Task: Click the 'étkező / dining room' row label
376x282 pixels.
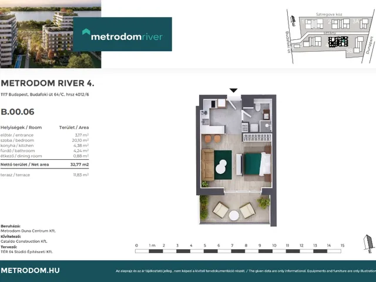Action: coord(21,156)
